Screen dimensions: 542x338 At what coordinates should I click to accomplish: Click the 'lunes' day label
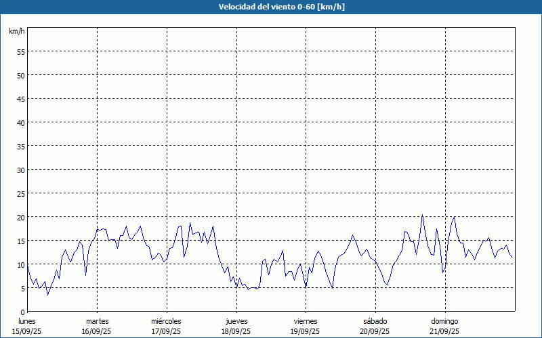(x=27, y=321)
